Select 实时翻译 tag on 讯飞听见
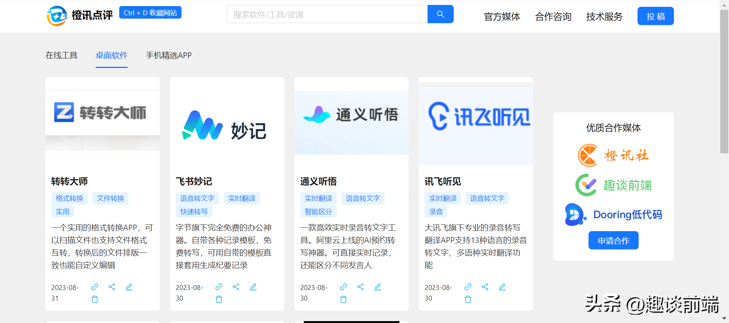Screen dimensions: 729x323 443,198
